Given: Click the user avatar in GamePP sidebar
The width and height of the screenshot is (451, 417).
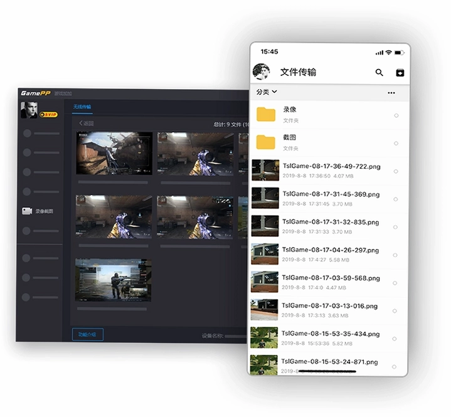Looking at the screenshot, I should tap(29, 110).
